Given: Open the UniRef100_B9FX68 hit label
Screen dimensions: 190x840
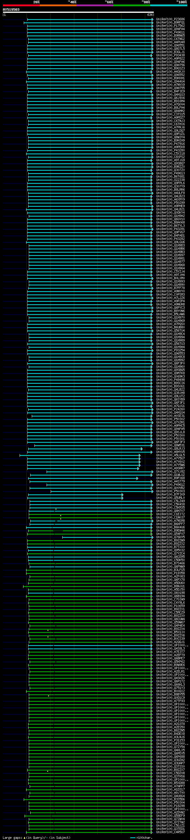Looking at the screenshot, I should tap(170, 478).
